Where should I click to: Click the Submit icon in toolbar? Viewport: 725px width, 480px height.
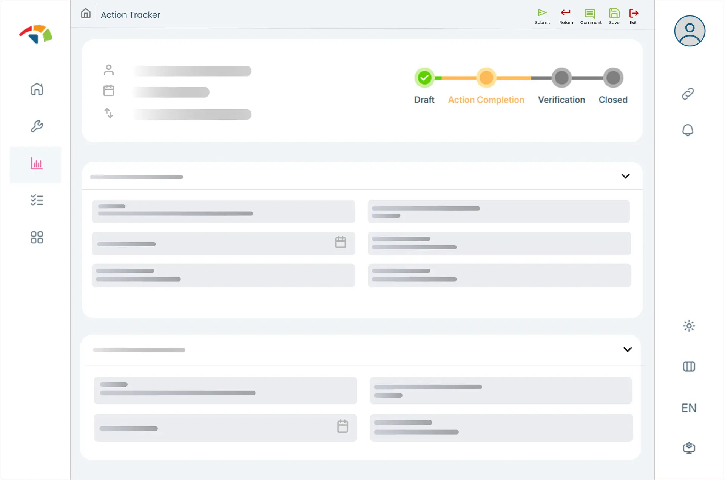click(x=542, y=13)
